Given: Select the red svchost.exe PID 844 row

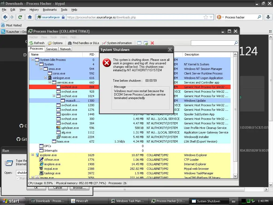Looking at the screenshot, I should (x=130, y=87).
